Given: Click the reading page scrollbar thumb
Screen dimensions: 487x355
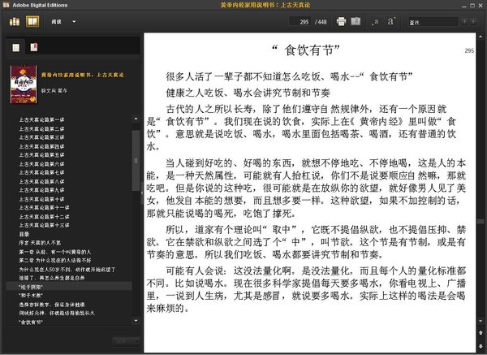Looking at the screenshot, I should [481, 221].
